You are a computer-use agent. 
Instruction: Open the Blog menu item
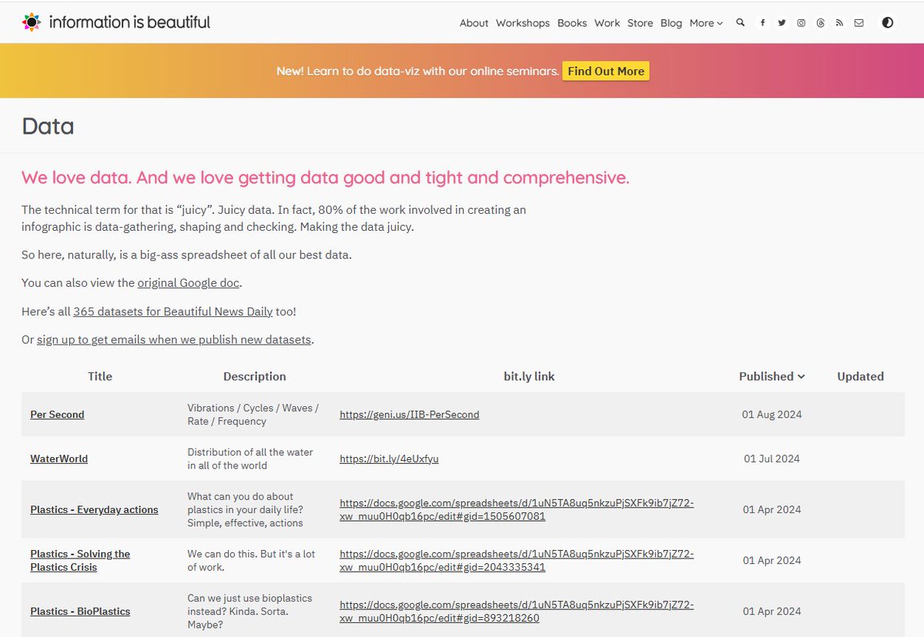point(671,23)
